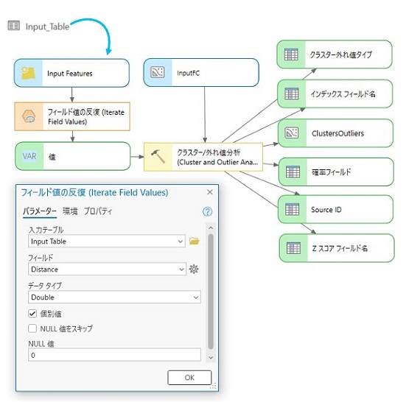406x402 pixels.
Task: Click the ClustersOutliers output feature icon
Action: [x=292, y=133]
